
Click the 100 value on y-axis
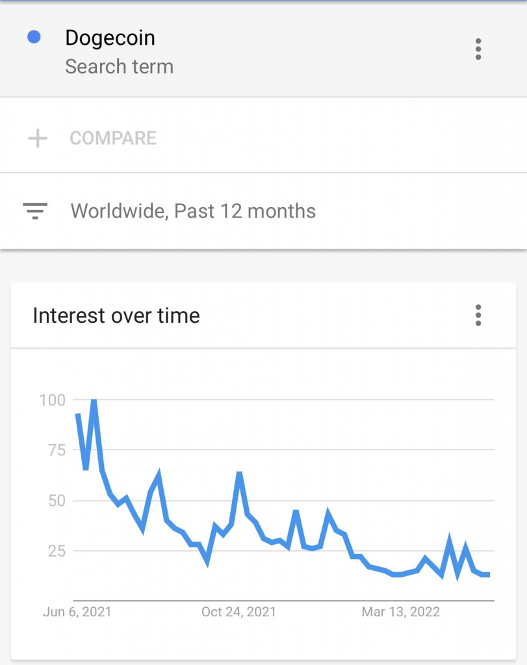click(52, 400)
